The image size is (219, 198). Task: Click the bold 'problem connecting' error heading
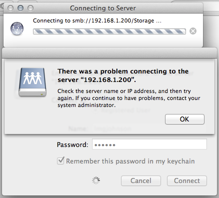[x=123, y=75]
